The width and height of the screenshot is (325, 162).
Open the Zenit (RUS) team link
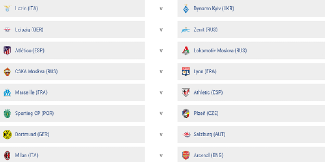(x=205, y=30)
